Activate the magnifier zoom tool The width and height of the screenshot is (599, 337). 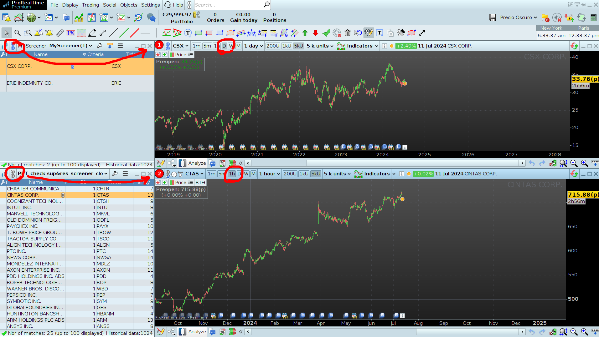(17, 33)
